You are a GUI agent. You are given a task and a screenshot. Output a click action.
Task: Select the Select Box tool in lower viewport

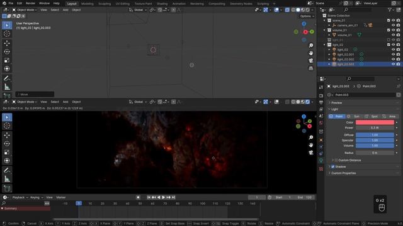coord(7,117)
